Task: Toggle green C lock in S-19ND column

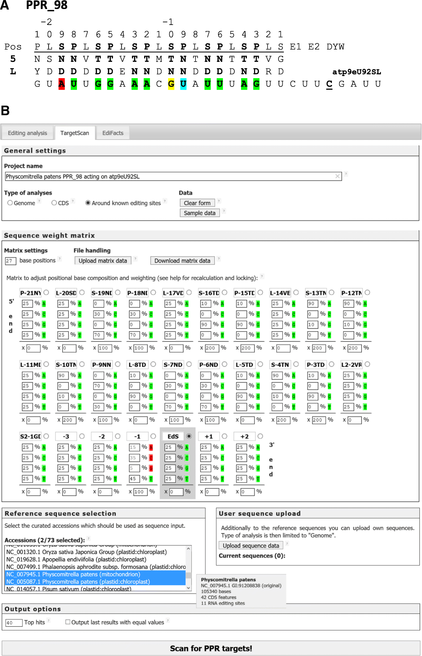Action: click(x=115, y=314)
